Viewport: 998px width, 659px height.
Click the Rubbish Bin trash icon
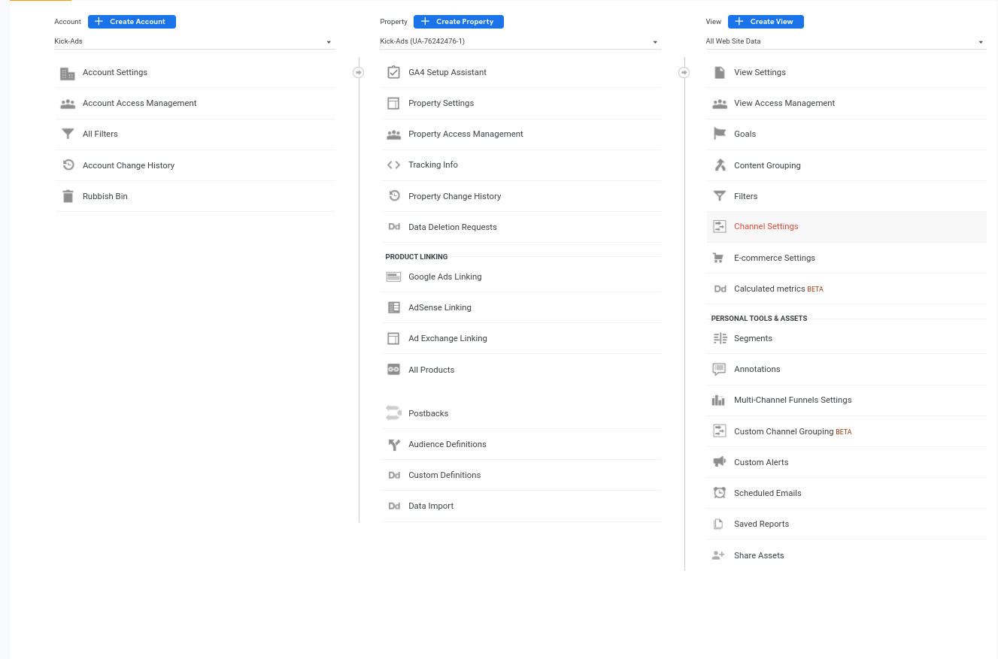coord(68,196)
